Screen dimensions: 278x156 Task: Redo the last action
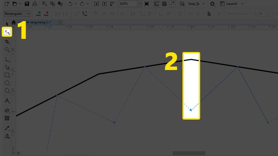point(82,4)
